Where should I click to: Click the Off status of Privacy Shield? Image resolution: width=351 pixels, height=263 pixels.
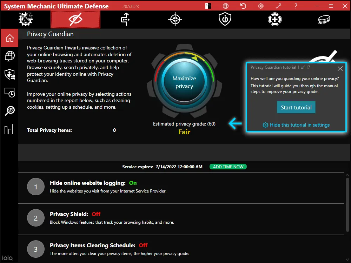click(96, 214)
